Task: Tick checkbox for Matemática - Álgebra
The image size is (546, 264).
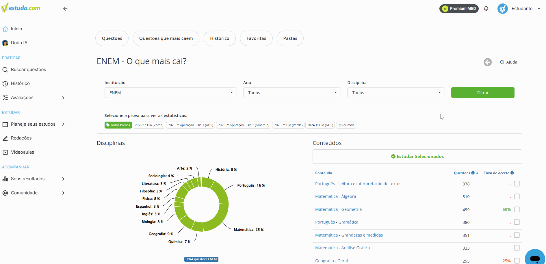Action: coord(517,196)
